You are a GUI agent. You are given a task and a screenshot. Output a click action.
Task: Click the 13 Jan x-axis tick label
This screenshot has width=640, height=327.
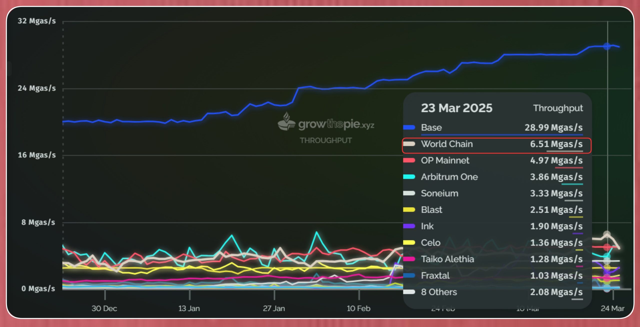[189, 309]
